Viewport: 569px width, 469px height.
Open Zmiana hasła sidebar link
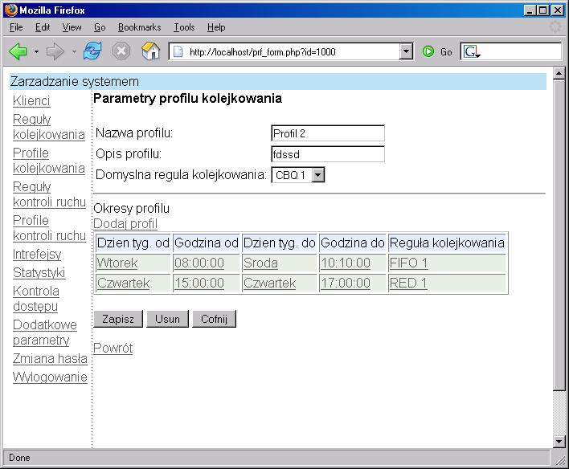(x=50, y=359)
